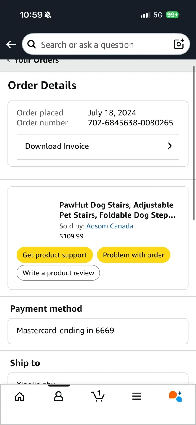Open your account profile from bottom bar

pyautogui.click(x=58, y=396)
